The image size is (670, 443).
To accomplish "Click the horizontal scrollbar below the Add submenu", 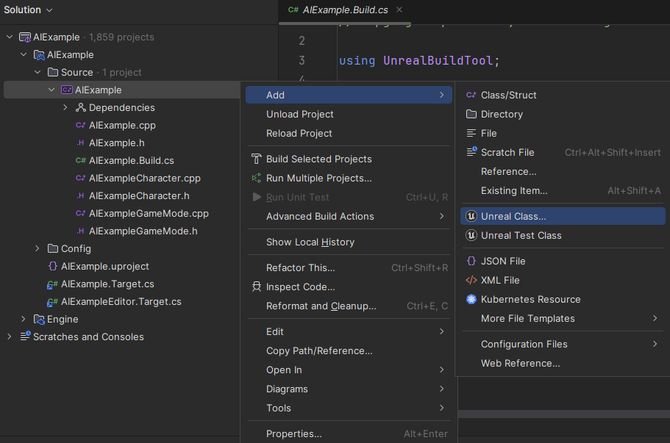I will (563, 414).
